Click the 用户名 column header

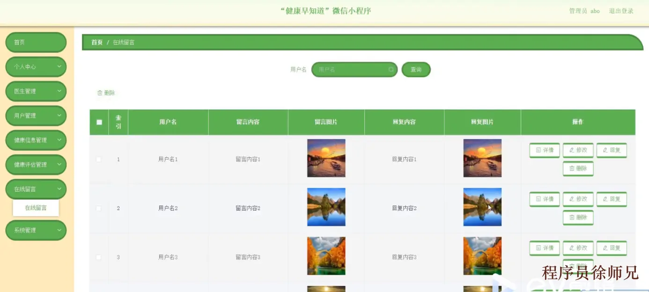coord(168,122)
